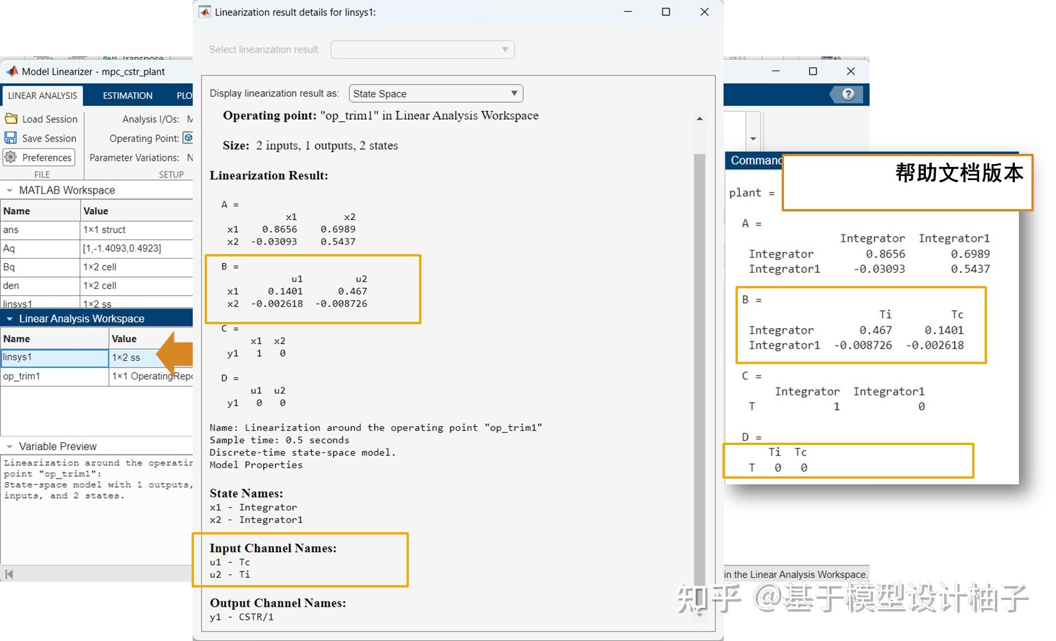This screenshot has height=641, width=1056.
Task: Open the Select linearization result dropdown
Action: coord(422,50)
